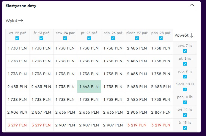Screen dimensions: 206x136
Task: Toggle return checkbox sob. 9 lis
Action: click(185, 77)
